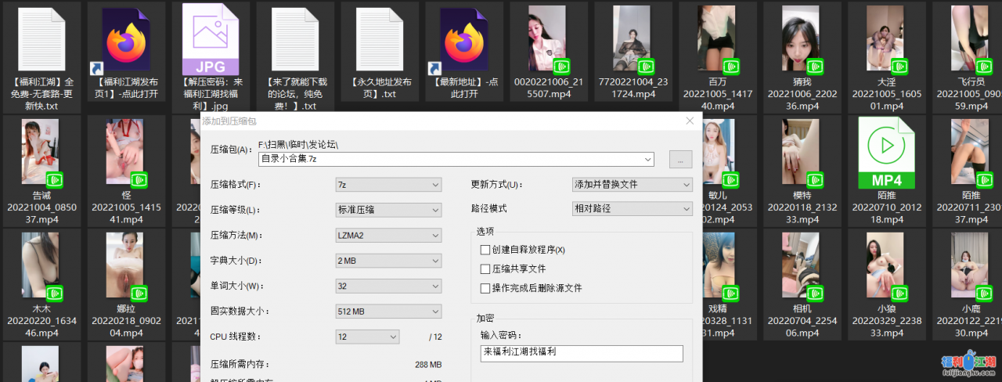Screen dimensions: 1002x382
Task: Select the purple JPG file icon
Action: 211,40
